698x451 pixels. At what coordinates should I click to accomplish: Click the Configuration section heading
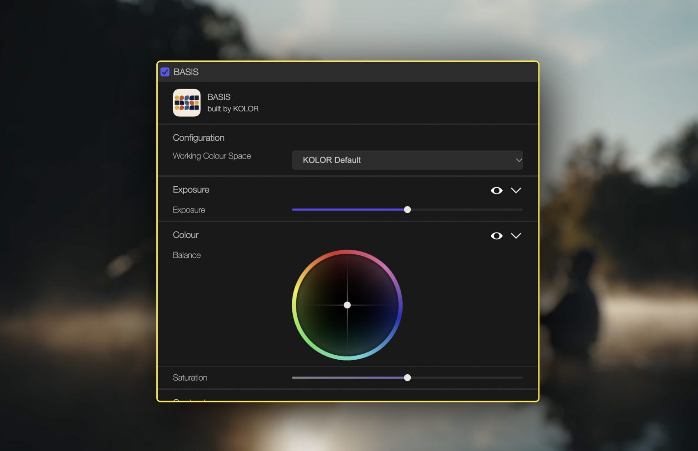coord(199,138)
